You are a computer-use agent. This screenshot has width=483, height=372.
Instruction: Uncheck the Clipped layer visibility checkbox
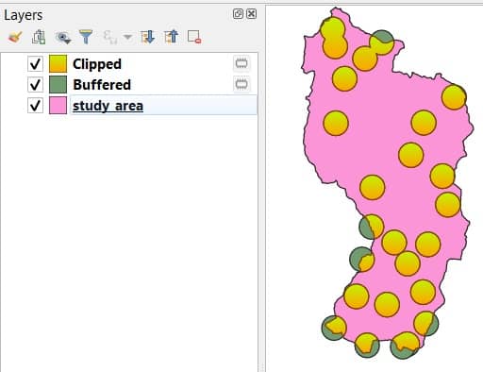coord(35,64)
